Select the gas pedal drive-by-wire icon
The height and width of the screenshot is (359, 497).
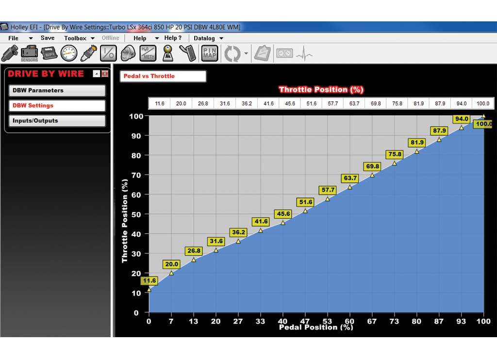(188, 53)
